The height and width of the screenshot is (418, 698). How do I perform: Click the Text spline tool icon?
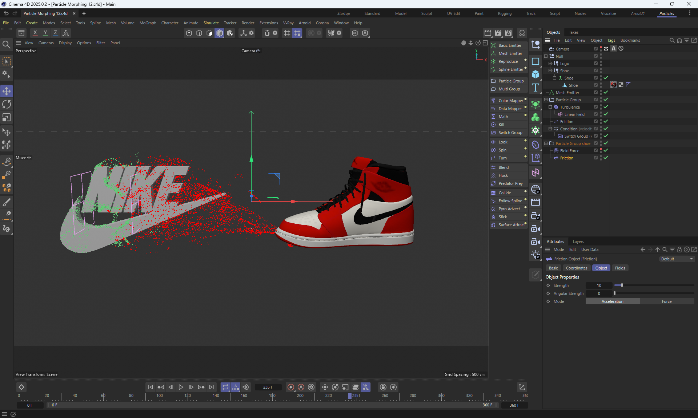pyautogui.click(x=535, y=88)
